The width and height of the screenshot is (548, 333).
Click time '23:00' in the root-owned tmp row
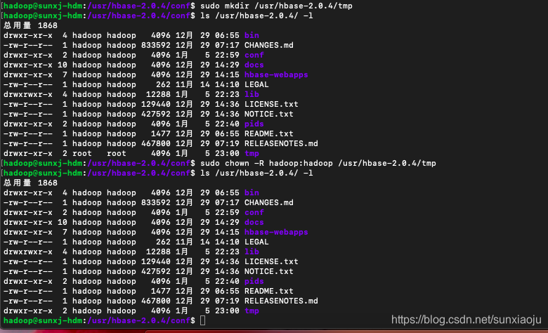227,153
